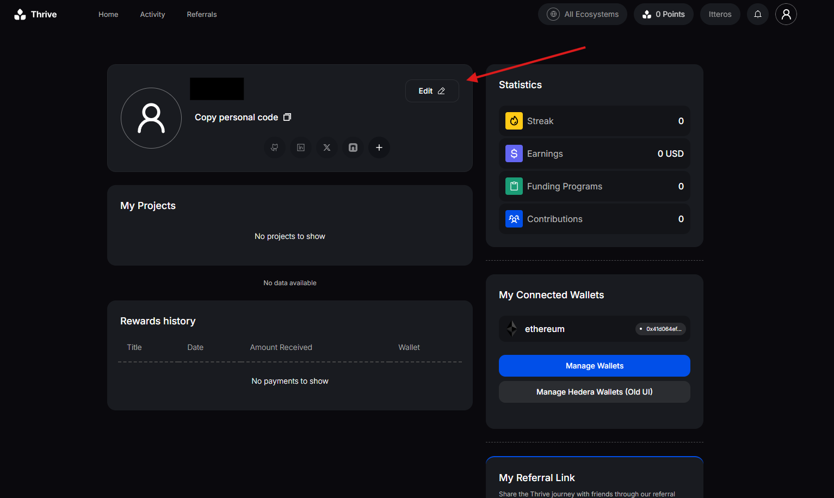The width and height of the screenshot is (834, 498).
Task: Open the Itteros username menu
Action: point(720,14)
